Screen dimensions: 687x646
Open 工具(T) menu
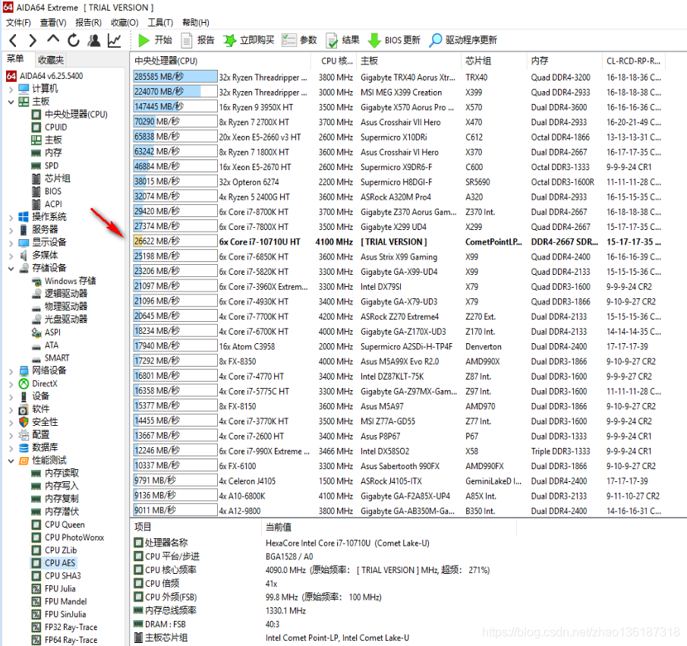point(160,22)
